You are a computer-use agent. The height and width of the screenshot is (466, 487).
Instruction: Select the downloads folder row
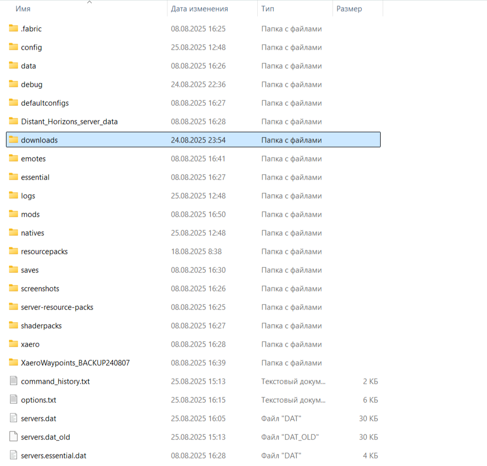pos(193,140)
